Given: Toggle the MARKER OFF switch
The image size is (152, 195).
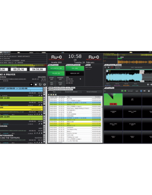Looking at the screenshot, I should click(x=60, y=78).
